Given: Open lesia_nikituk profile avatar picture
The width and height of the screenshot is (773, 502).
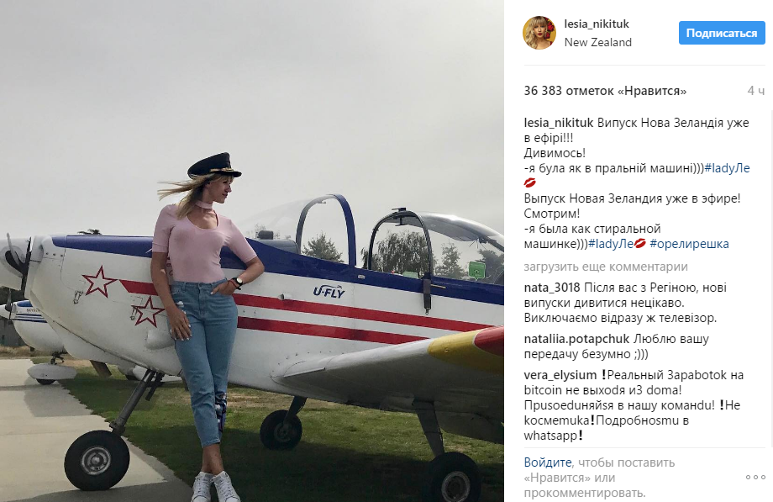Looking at the screenshot, I should coord(539,33).
